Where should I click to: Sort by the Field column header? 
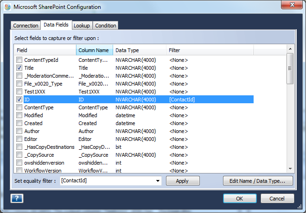pyautogui.click(x=45, y=50)
